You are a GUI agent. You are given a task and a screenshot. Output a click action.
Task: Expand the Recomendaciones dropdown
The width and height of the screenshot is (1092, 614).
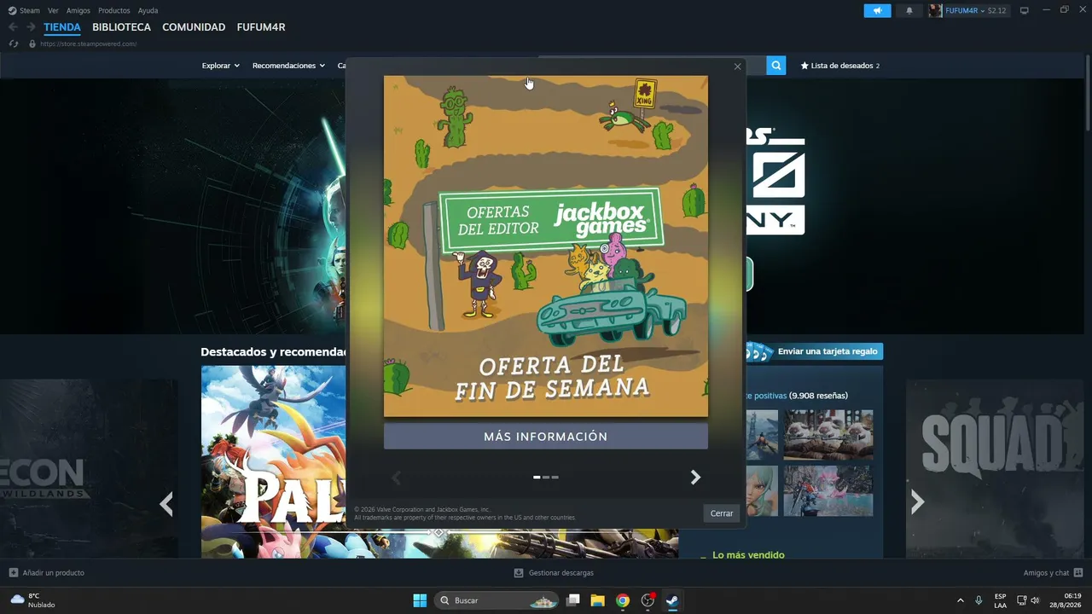click(x=288, y=66)
